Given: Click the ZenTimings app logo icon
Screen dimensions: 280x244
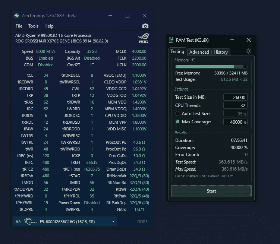Looking at the screenshot, I should coord(17,16).
